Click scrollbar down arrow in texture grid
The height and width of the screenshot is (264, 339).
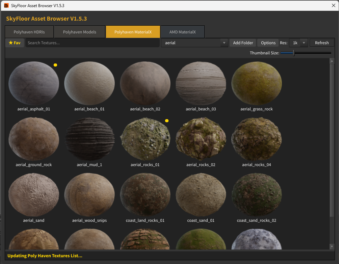pyautogui.click(x=332, y=246)
